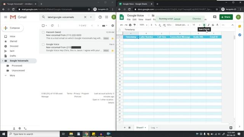Show Gmail search options dropdown

pos(91,17)
